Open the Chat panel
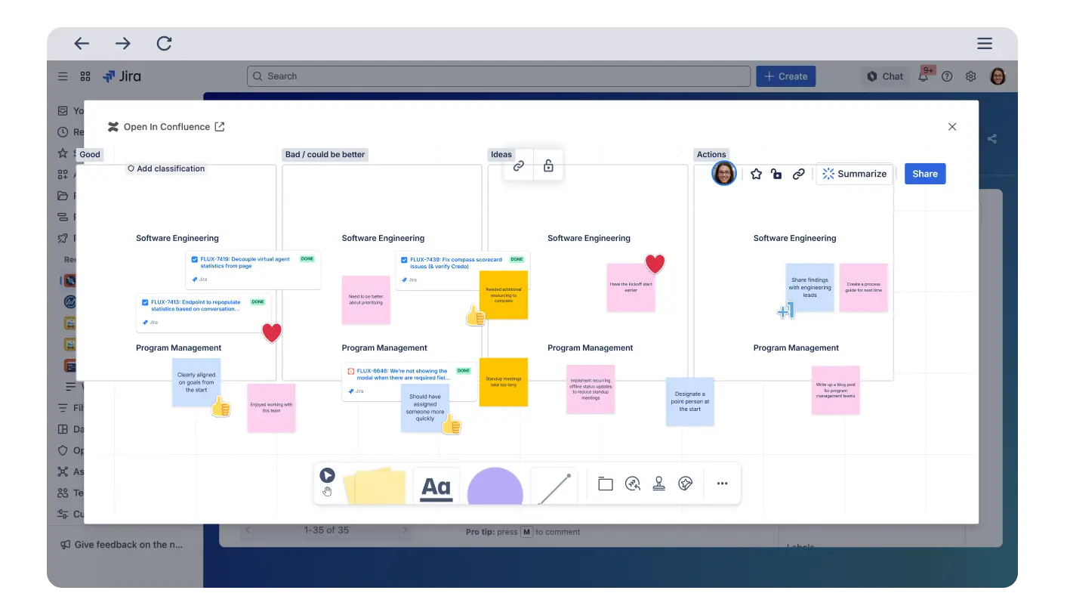Screen dimensions: 1067x615 884,76
